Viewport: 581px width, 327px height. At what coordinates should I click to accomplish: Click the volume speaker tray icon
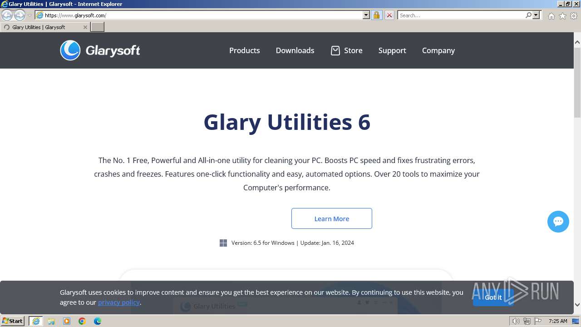tap(516, 321)
